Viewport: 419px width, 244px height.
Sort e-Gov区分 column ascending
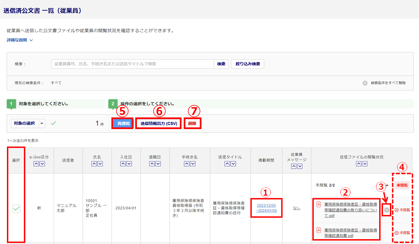(36, 164)
